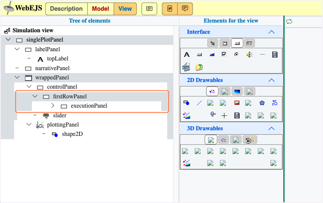Pick the blue Slider element icon
The image size is (323, 203).
pos(212,55)
